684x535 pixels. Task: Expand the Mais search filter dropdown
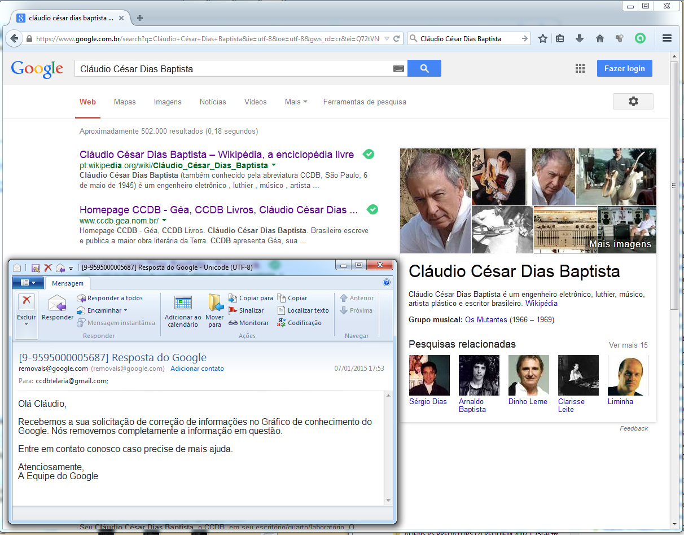tap(296, 102)
